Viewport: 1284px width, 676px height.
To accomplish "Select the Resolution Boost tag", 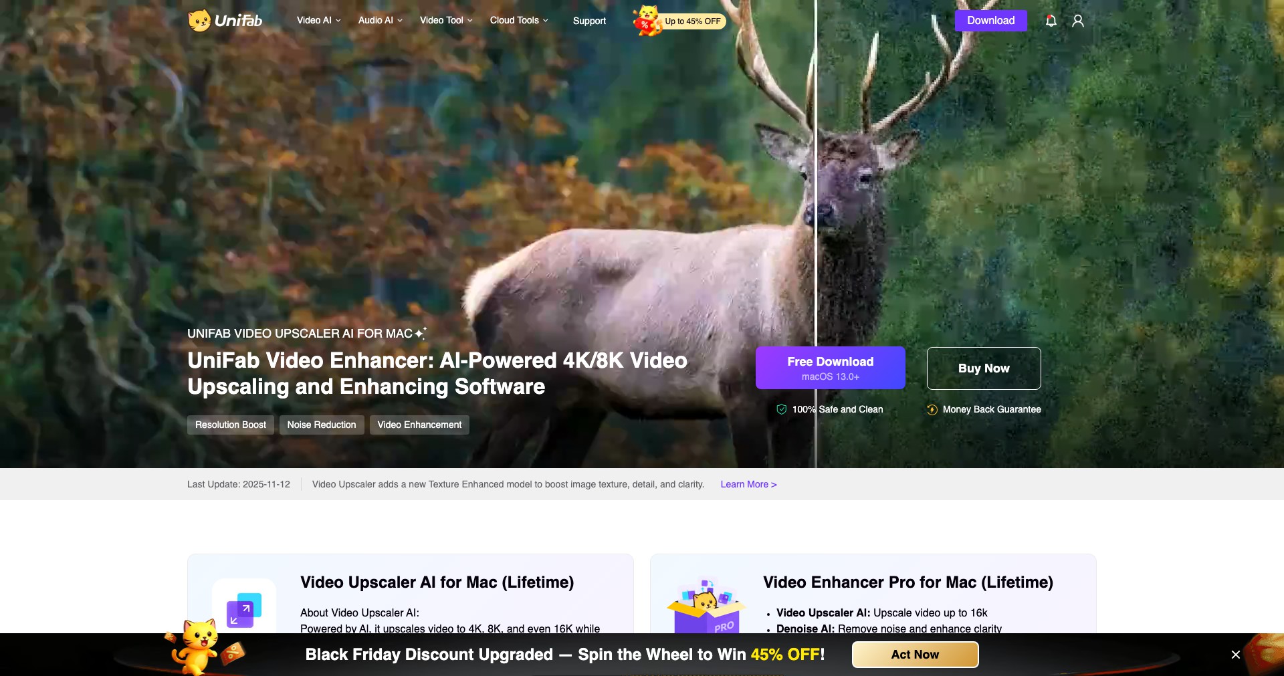I will (x=231, y=425).
